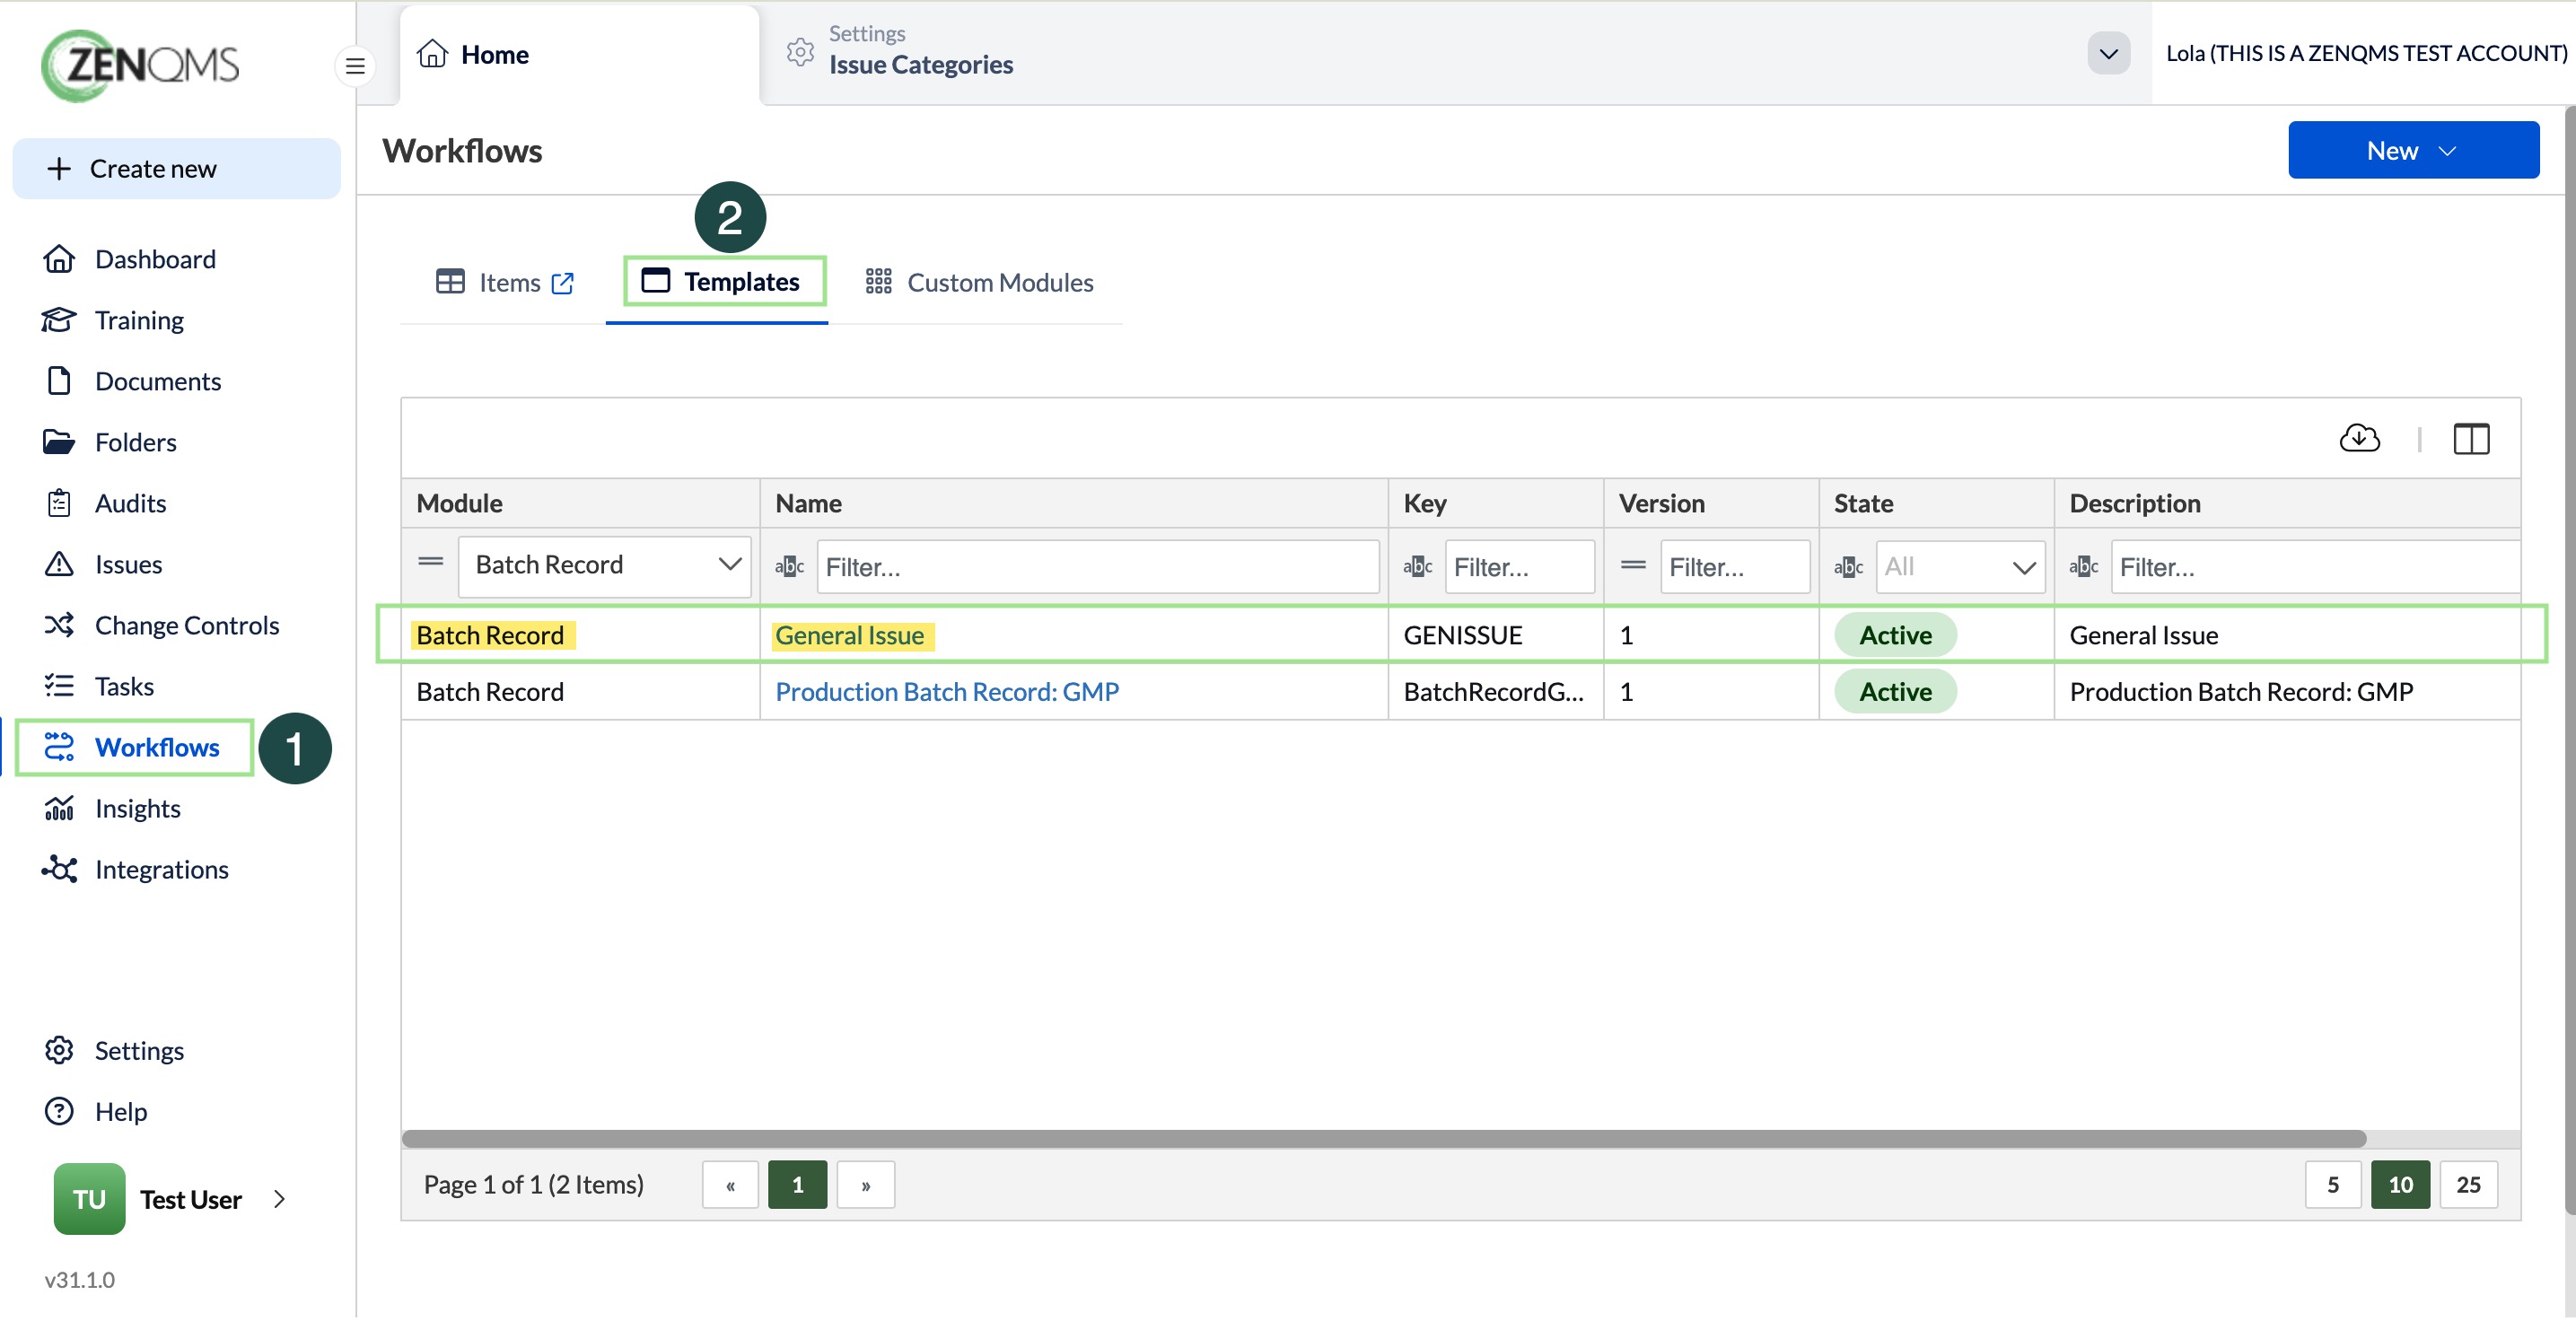Expand the open tabs dropdown chevron

pos(2108,53)
